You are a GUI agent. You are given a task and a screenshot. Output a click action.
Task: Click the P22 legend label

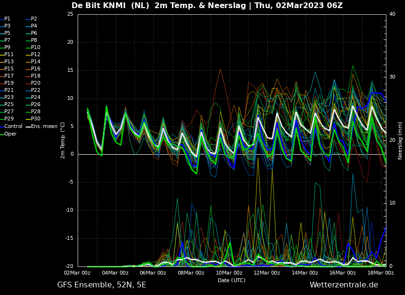tap(35, 90)
